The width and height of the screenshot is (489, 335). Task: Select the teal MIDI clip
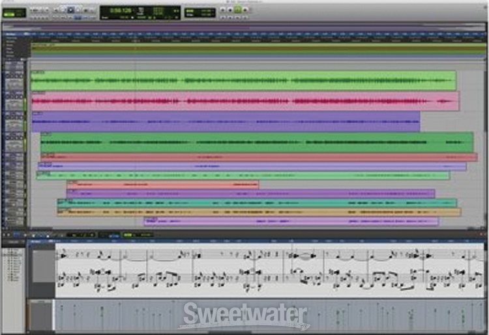tap(258, 203)
